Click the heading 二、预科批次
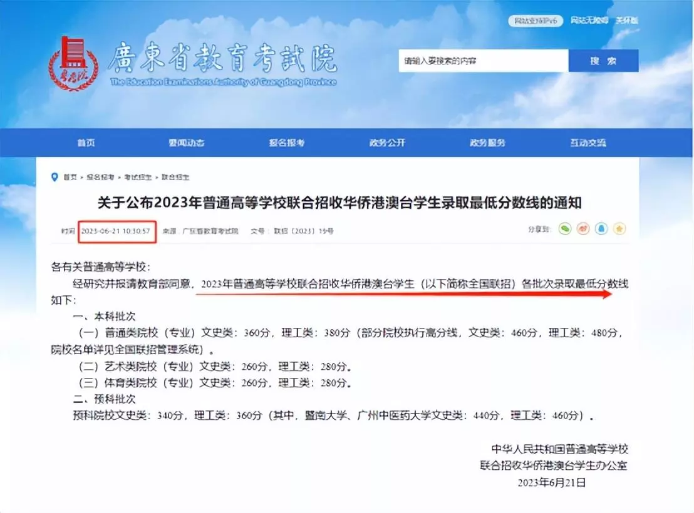The width and height of the screenshot is (694, 513). 104,399
